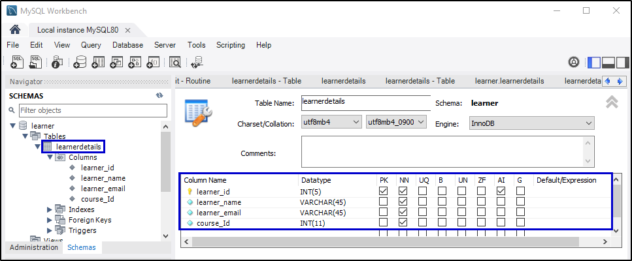
Task: Click inside the Comments text area
Action: [x=448, y=151]
